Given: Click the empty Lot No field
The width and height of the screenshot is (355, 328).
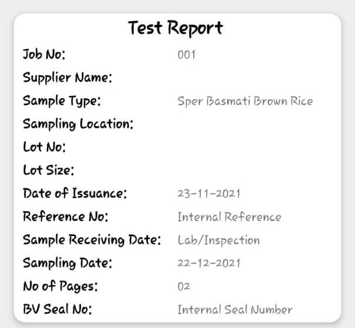Looking at the screenshot, I should 256,148.
